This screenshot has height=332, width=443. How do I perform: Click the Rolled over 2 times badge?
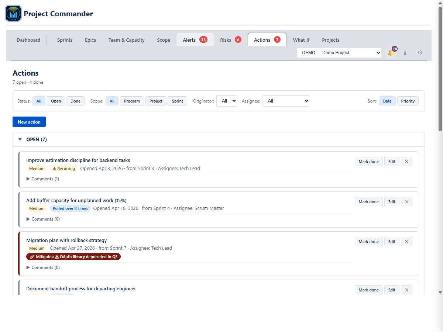point(70,208)
